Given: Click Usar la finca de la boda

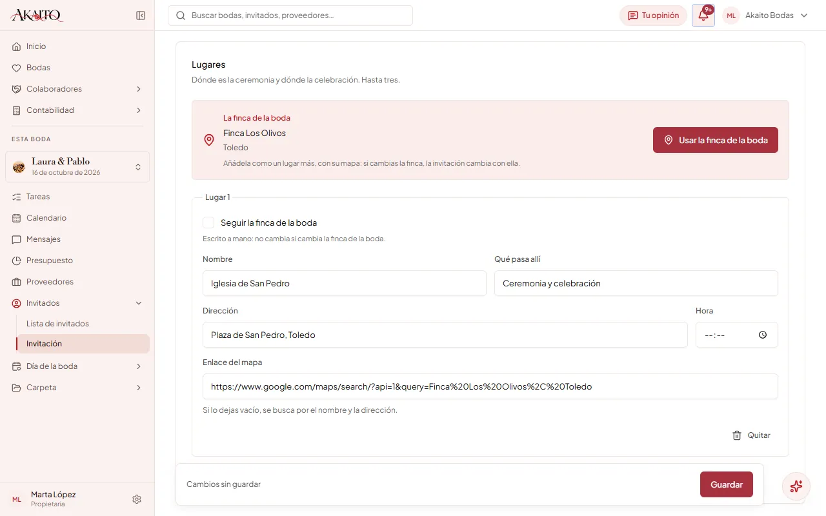Looking at the screenshot, I should click(x=716, y=140).
